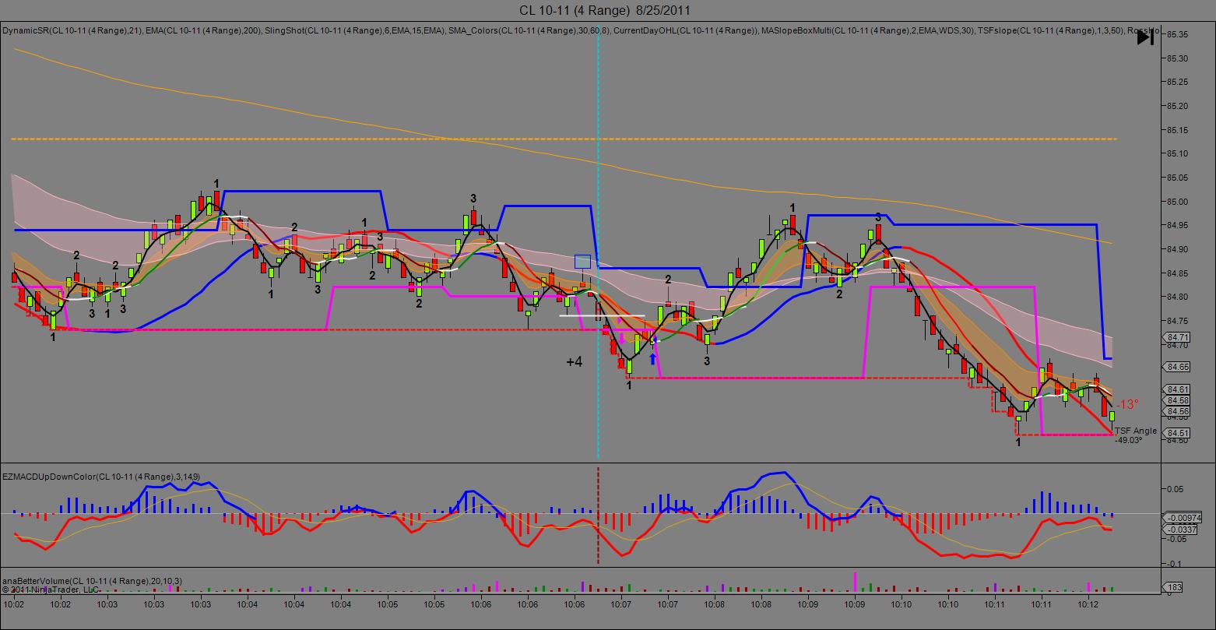Viewport: 1216px width, 630px height.
Task: Select the 85.00 price axis label
Action: click(1177, 202)
